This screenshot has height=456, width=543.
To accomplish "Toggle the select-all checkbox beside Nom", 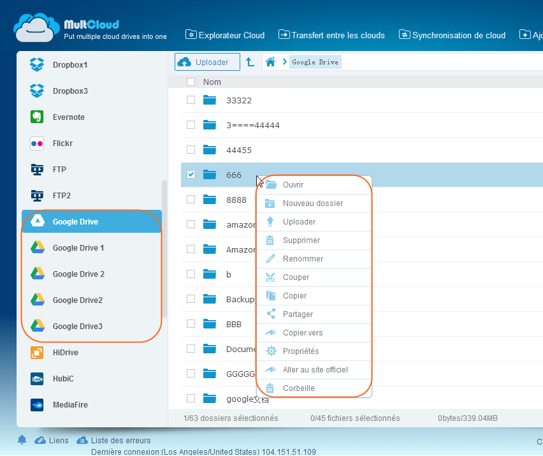I will pyautogui.click(x=191, y=82).
